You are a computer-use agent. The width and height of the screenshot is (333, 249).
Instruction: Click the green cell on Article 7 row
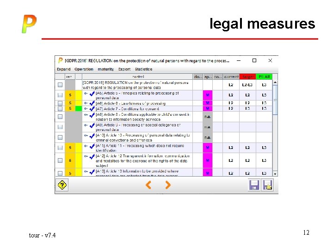tap(79, 109)
